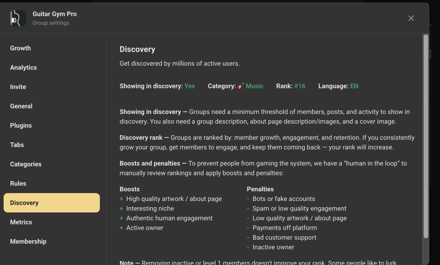Screen dimensions: 440x265
Task: Open the Growth settings tab
Action: coord(20,48)
